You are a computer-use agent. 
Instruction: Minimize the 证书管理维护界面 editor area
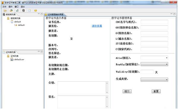click(171, 14)
